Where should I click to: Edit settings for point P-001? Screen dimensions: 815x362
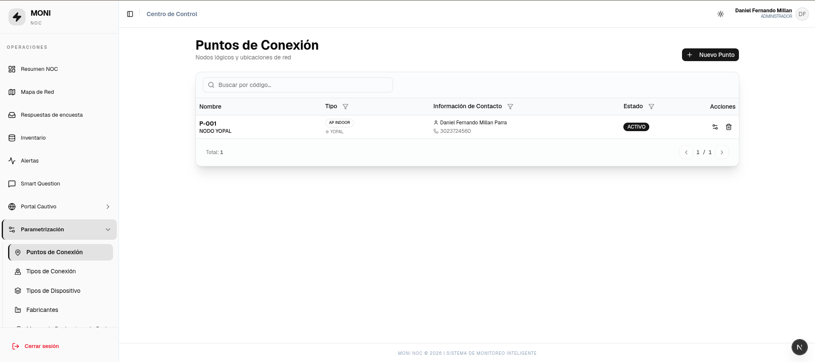[715, 127]
